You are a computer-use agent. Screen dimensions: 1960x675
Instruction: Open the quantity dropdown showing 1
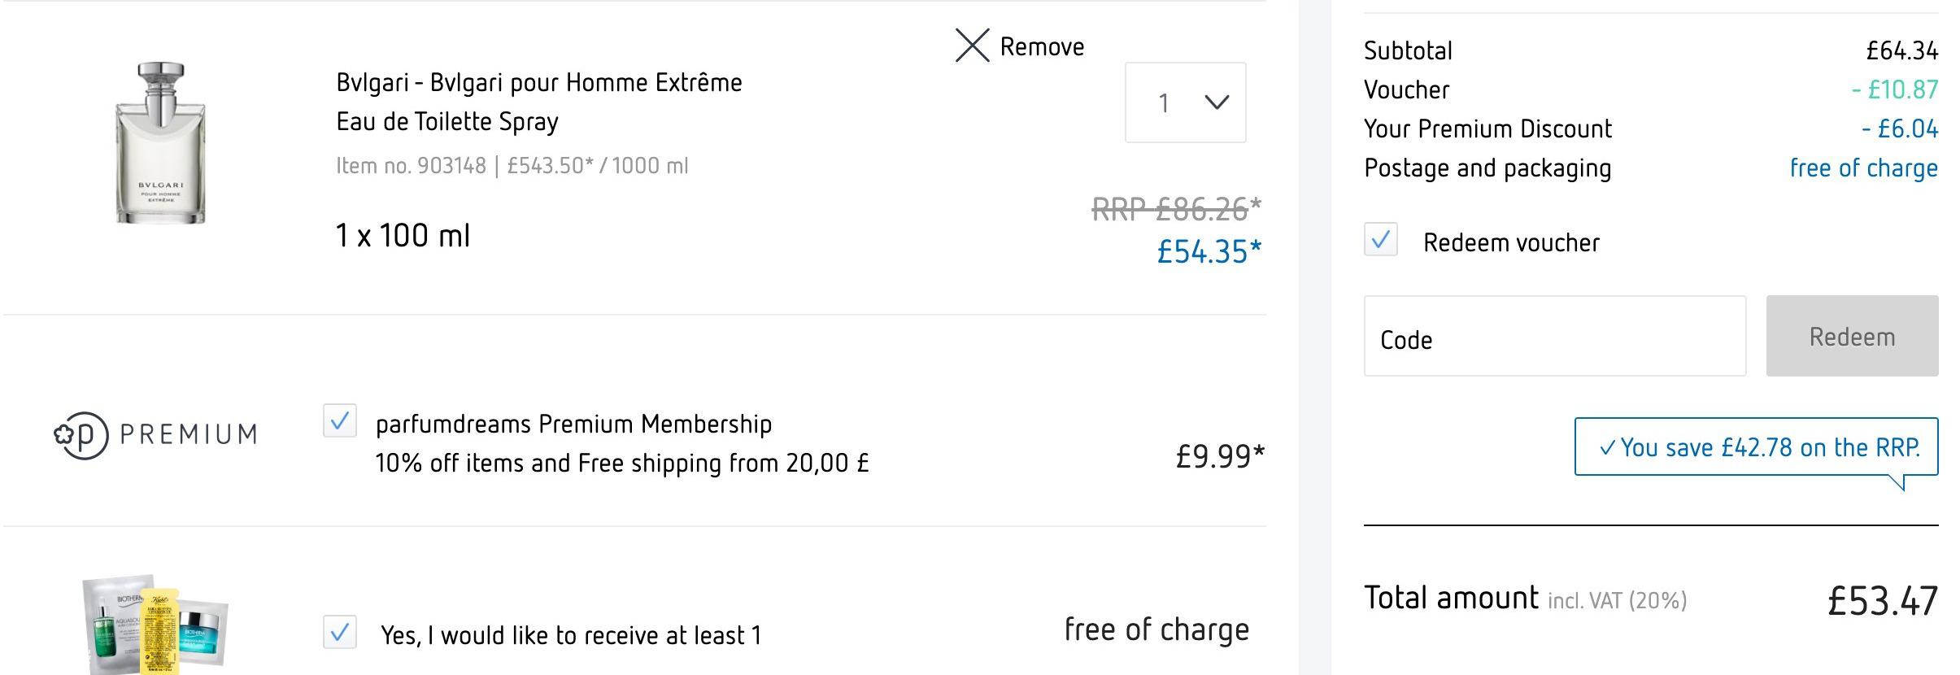(x=1185, y=102)
